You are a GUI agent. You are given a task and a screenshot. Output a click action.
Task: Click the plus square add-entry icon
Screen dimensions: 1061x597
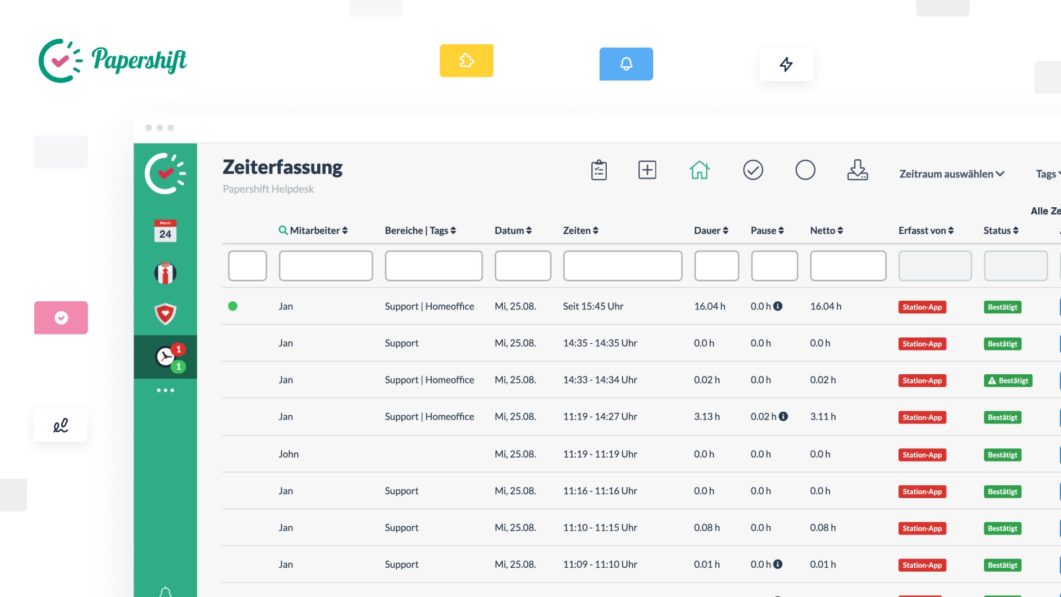coord(647,170)
